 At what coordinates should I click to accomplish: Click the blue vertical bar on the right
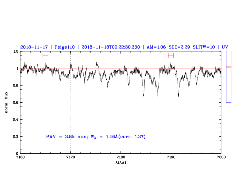tap(228, 84)
